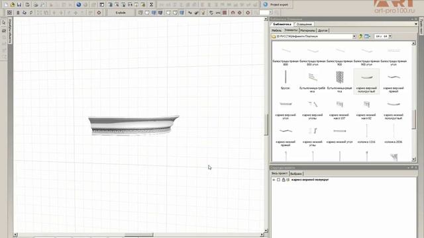Click the viewport horizontal scrollbar thumb
The image size is (424, 238).
(139, 235)
